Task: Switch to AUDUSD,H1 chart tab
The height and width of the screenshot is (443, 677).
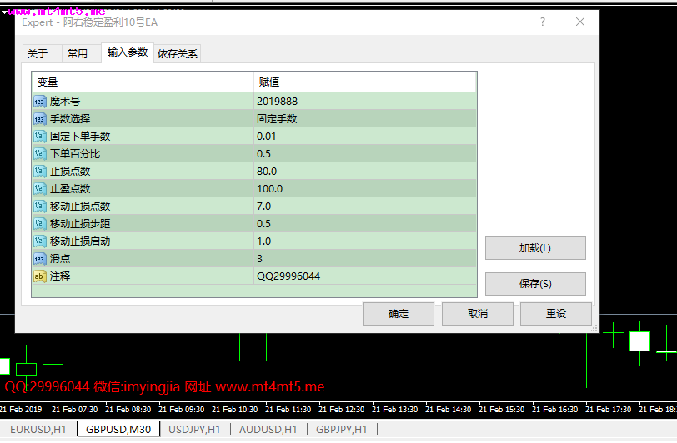Action: tap(268, 430)
